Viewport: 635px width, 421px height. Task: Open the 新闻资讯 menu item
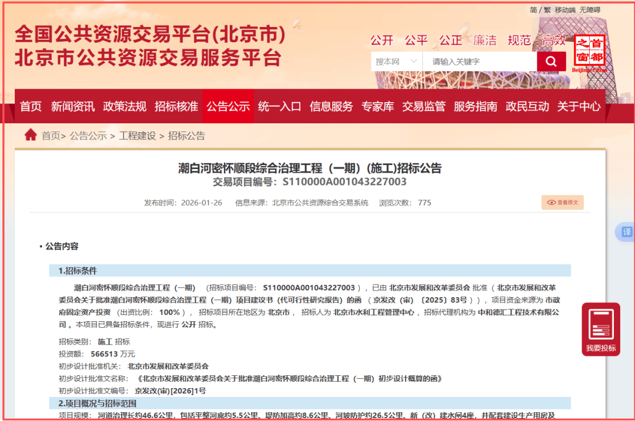point(73,106)
